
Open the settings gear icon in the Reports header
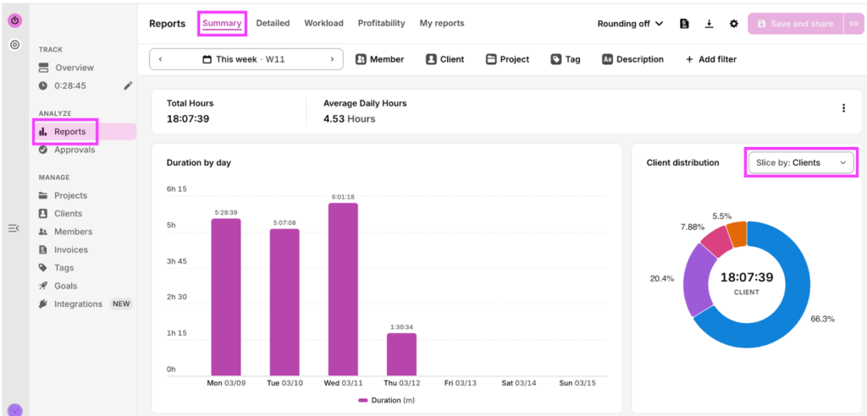(733, 24)
